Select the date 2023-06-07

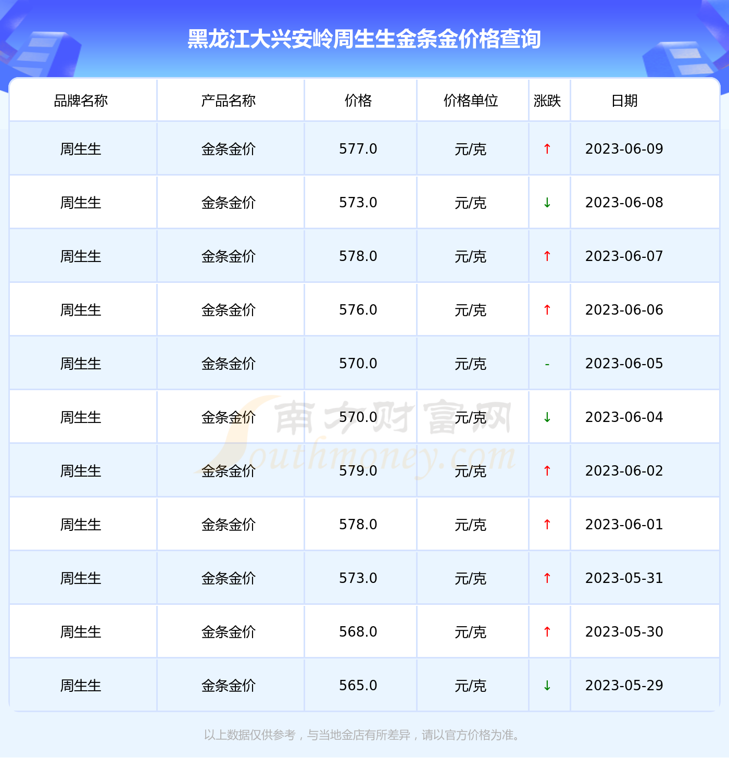pyautogui.click(x=624, y=256)
